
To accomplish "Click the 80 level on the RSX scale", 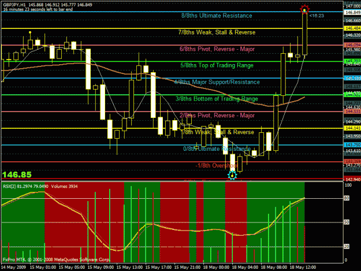I will tap(347, 198).
